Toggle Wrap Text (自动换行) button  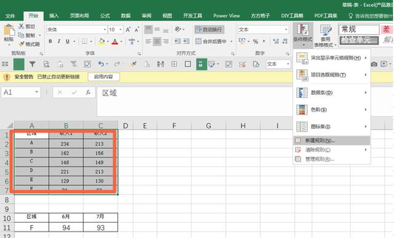coord(209,30)
